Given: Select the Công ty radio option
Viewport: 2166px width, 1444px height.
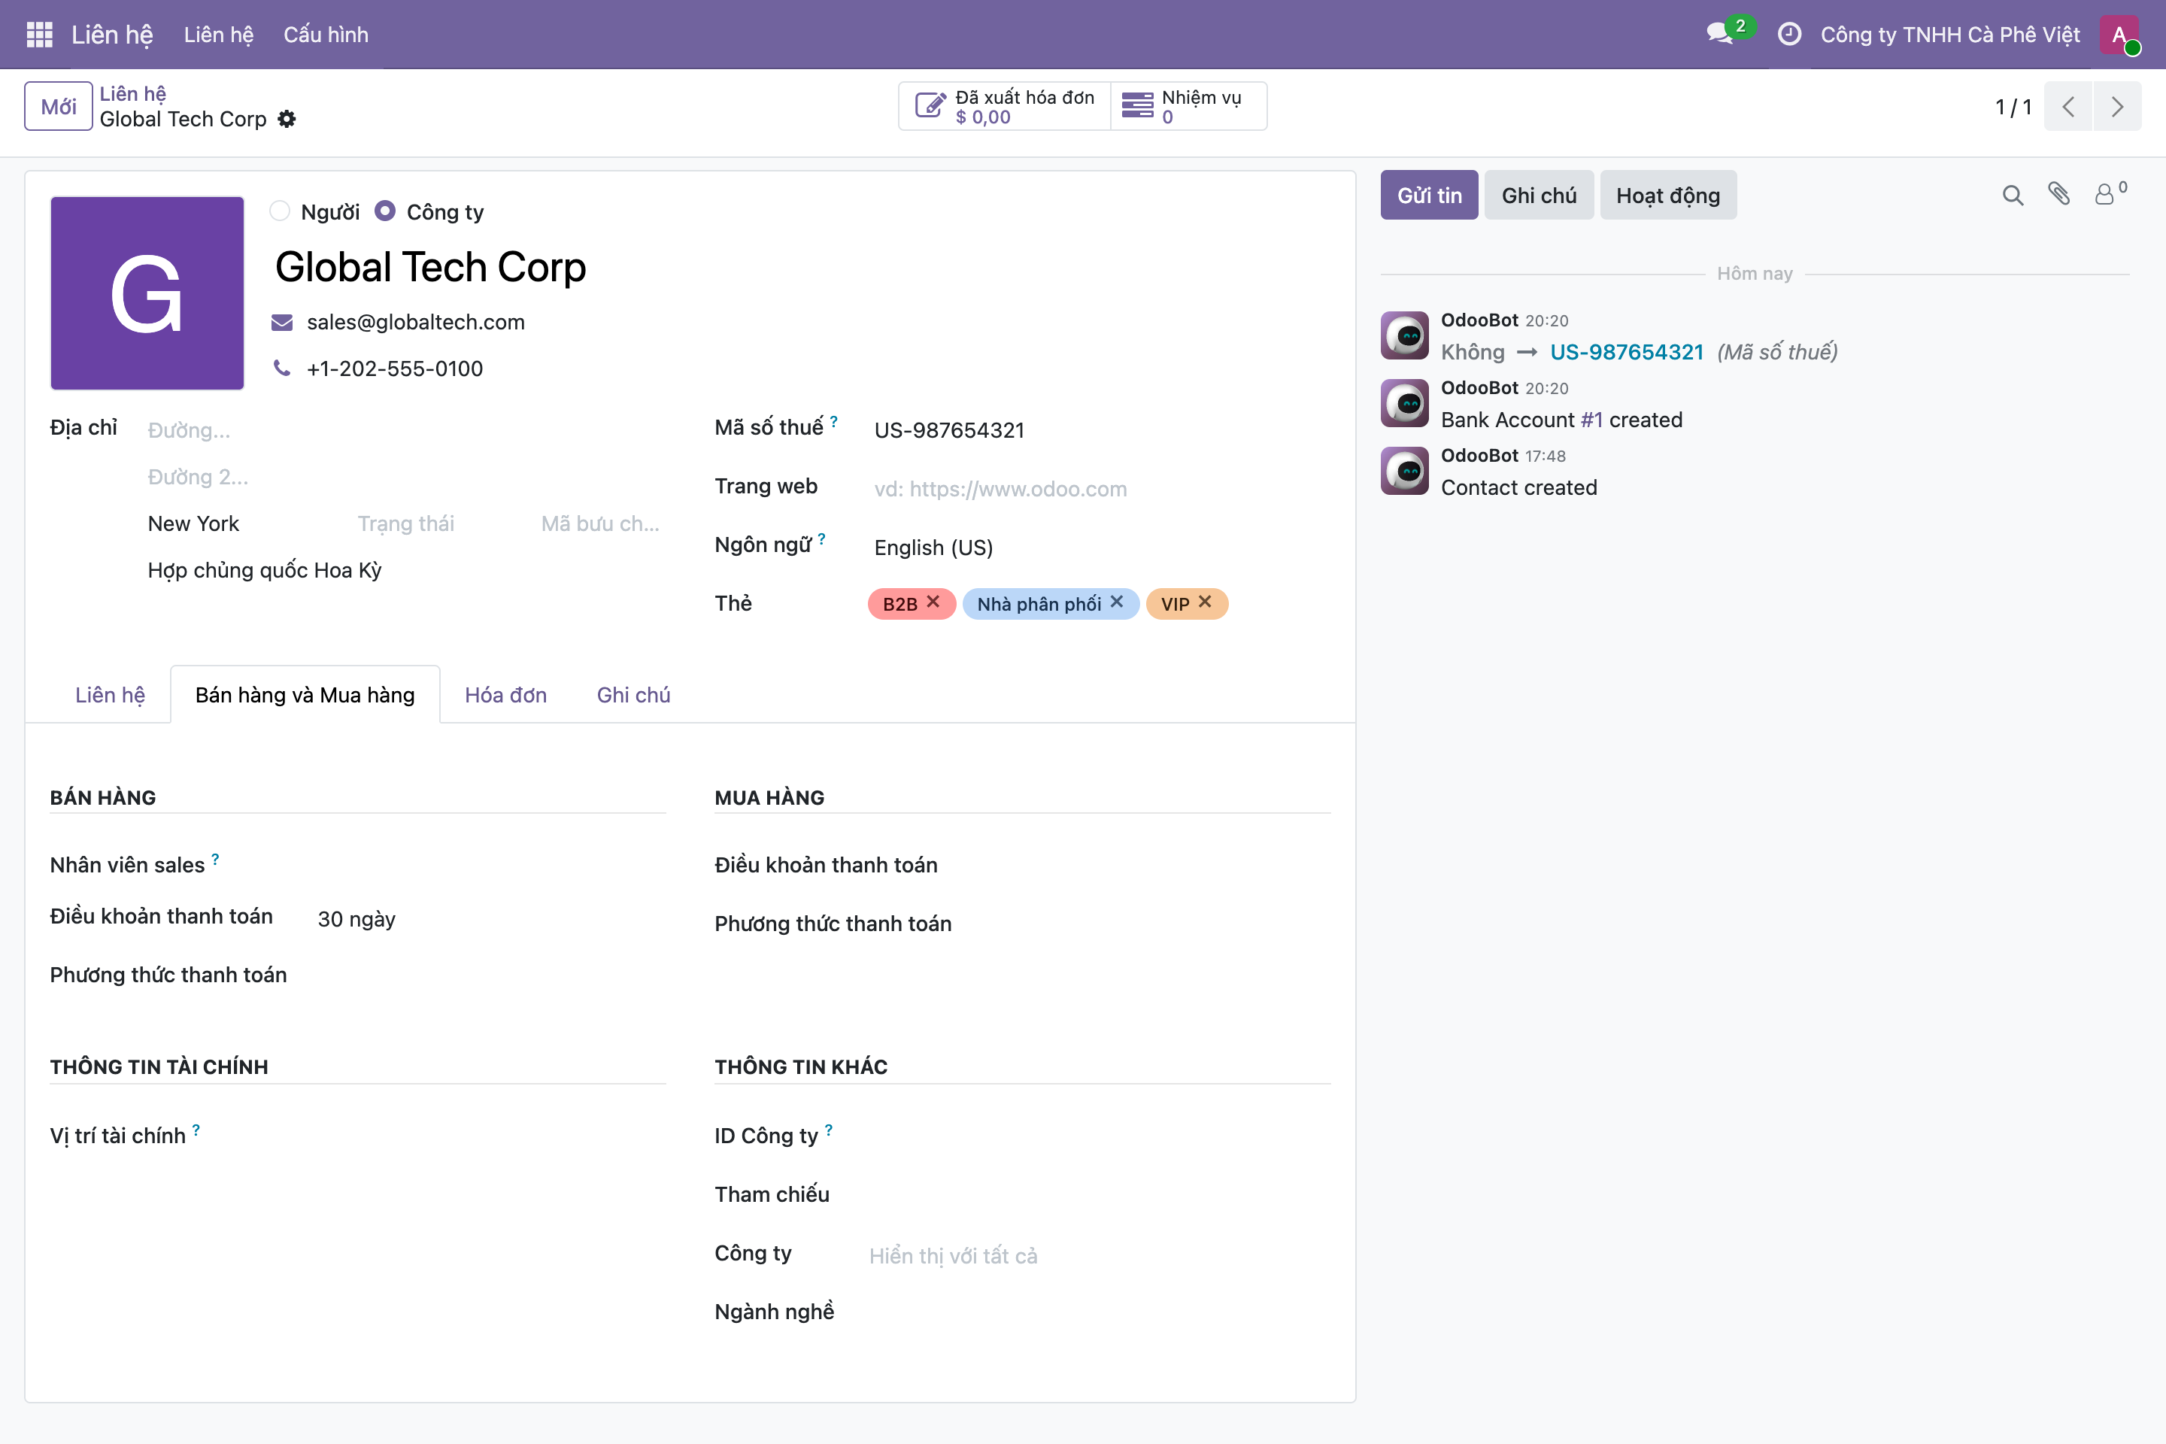Looking at the screenshot, I should [x=385, y=211].
